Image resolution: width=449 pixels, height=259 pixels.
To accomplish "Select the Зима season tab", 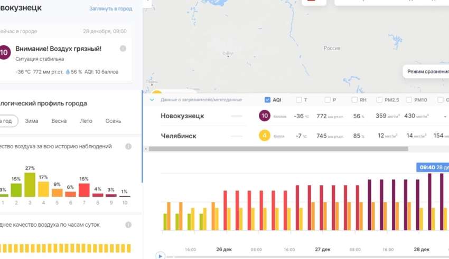I will coord(32,121).
